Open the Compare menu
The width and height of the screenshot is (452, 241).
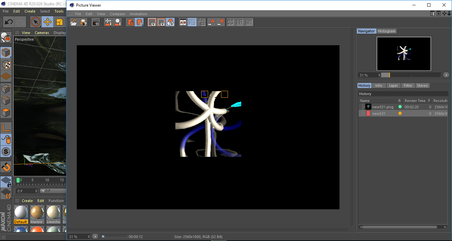(x=117, y=14)
